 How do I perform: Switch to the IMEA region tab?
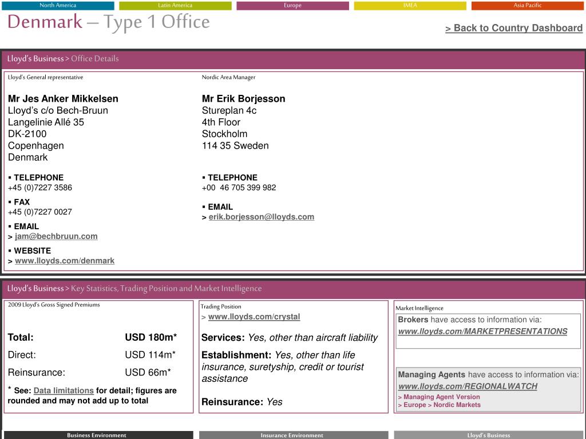tap(410, 6)
